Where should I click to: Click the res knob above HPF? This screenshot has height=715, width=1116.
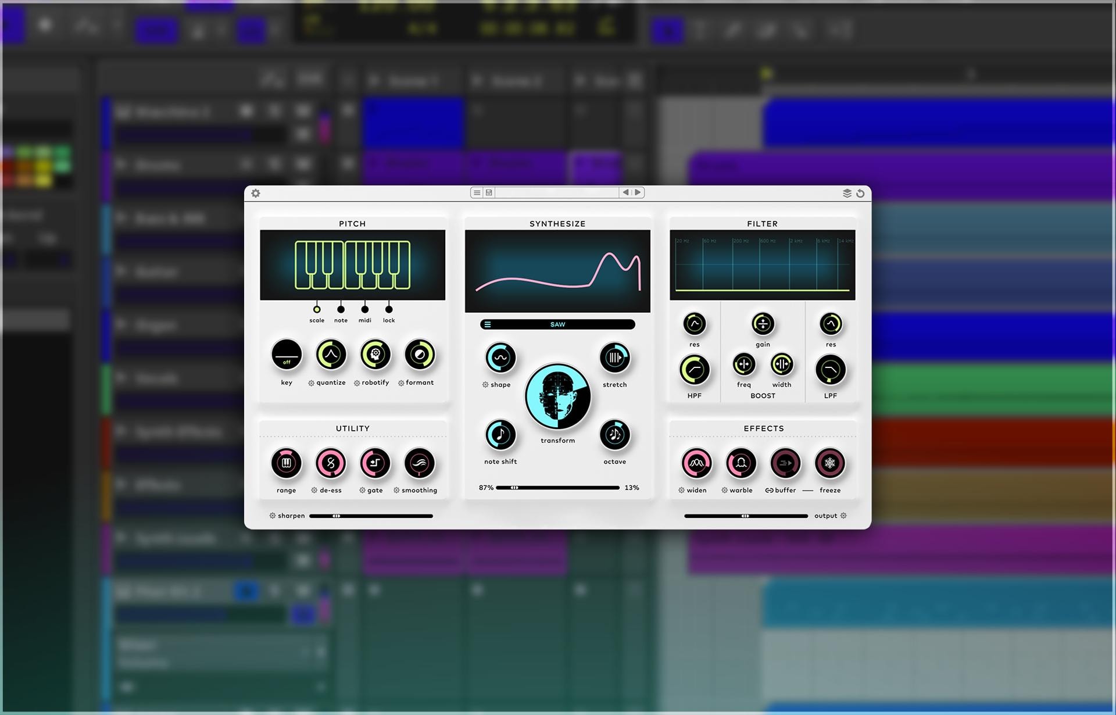(x=695, y=324)
